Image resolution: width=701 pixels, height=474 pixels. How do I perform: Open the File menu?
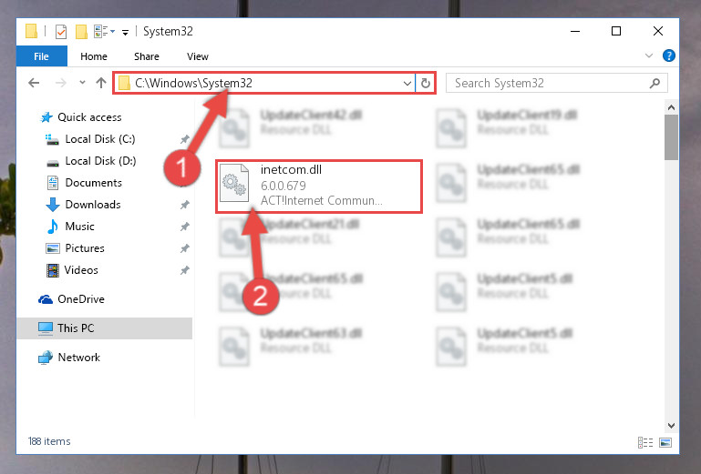pos(42,56)
